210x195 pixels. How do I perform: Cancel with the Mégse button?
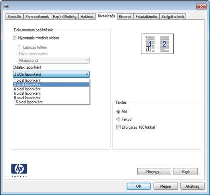click(x=165, y=186)
